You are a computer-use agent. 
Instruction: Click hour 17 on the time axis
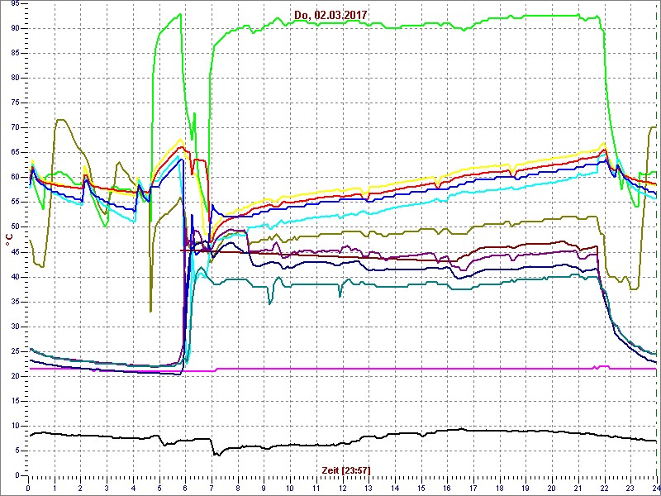point(473,489)
